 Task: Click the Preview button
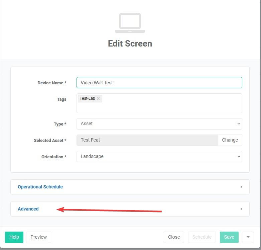(x=39, y=237)
